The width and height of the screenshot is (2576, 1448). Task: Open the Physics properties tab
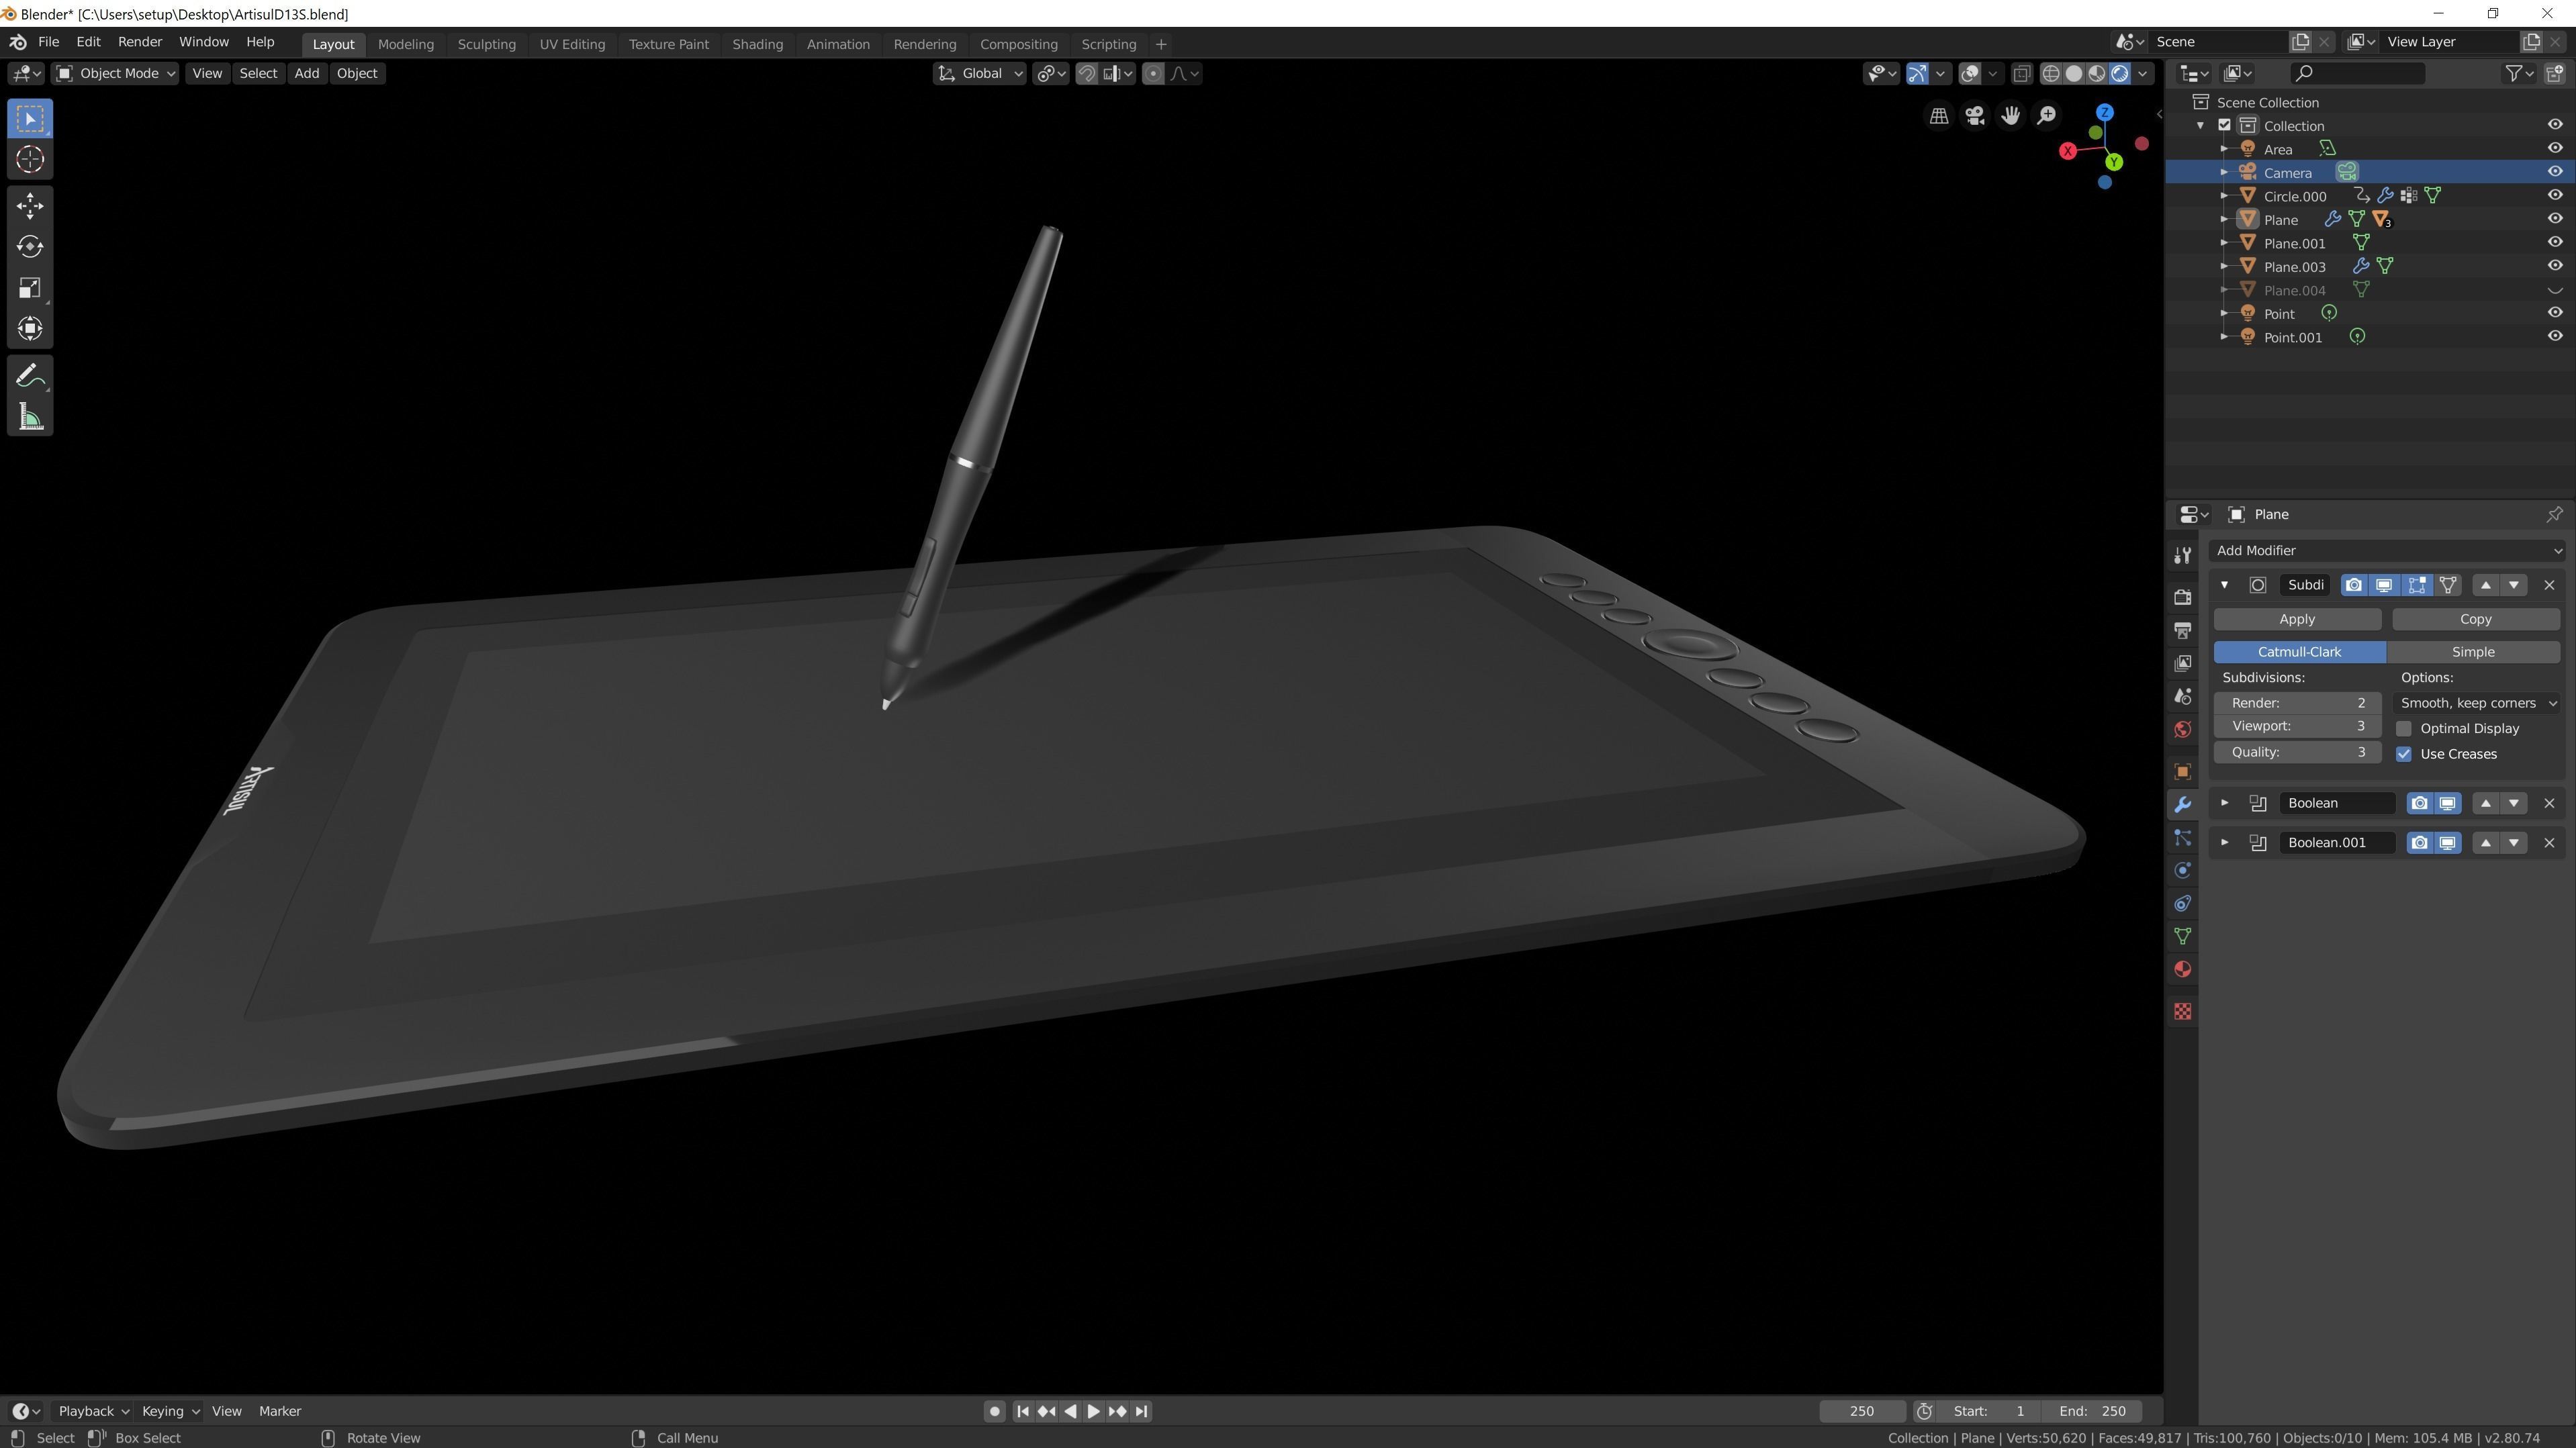click(2183, 870)
